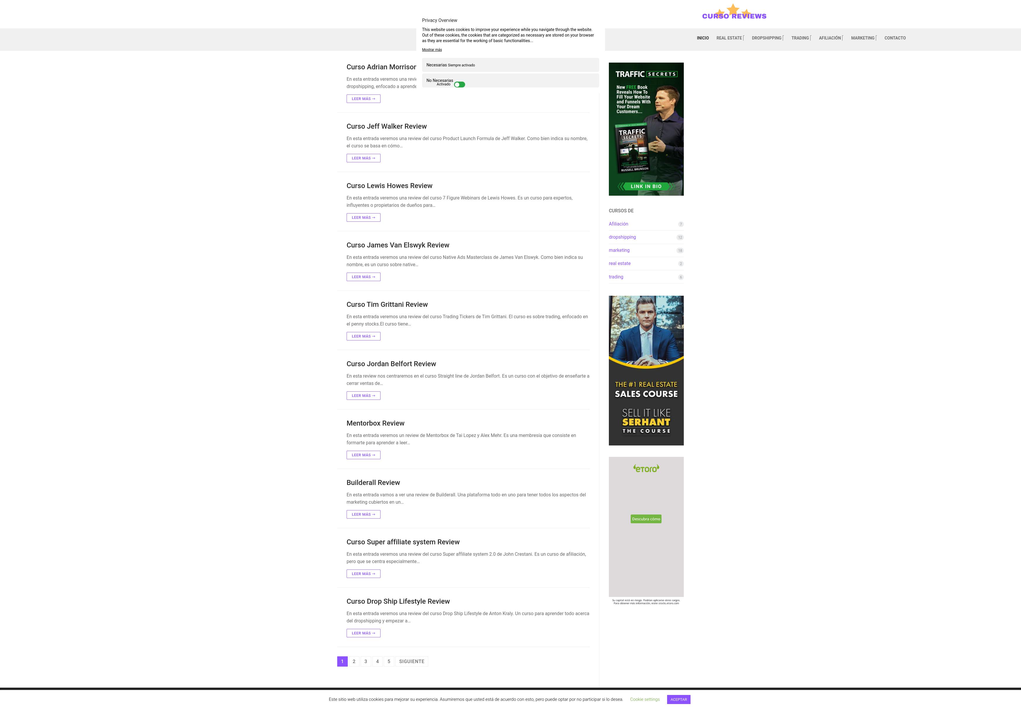Image resolution: width=1021 pixels, height=709 pixels.
Task: Open the Curso Lewis Howes Review post
Action: (x=389, y=186)
